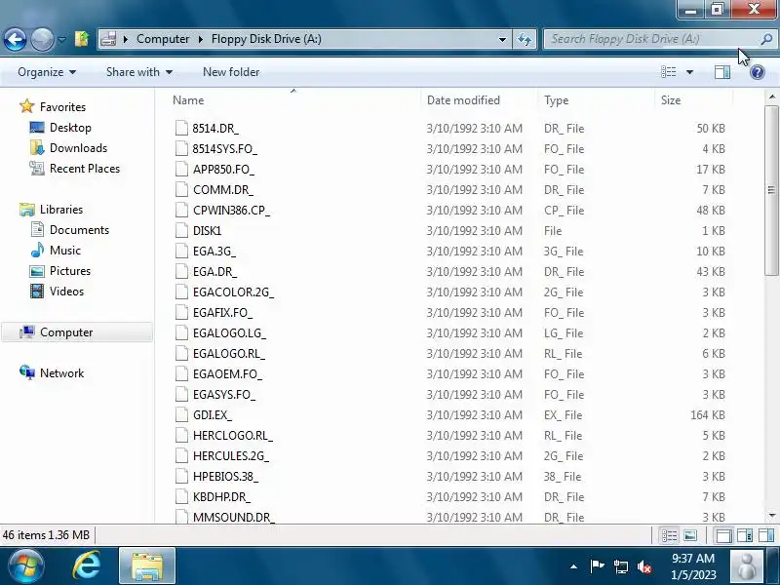The width and height of the screenshot is (780, 585).
Task: Switch to details view in status bar
Action: [x=669, y=535]
